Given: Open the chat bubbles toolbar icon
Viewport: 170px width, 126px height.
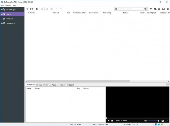Looking at the screenshot, I should tap(155, 9).
